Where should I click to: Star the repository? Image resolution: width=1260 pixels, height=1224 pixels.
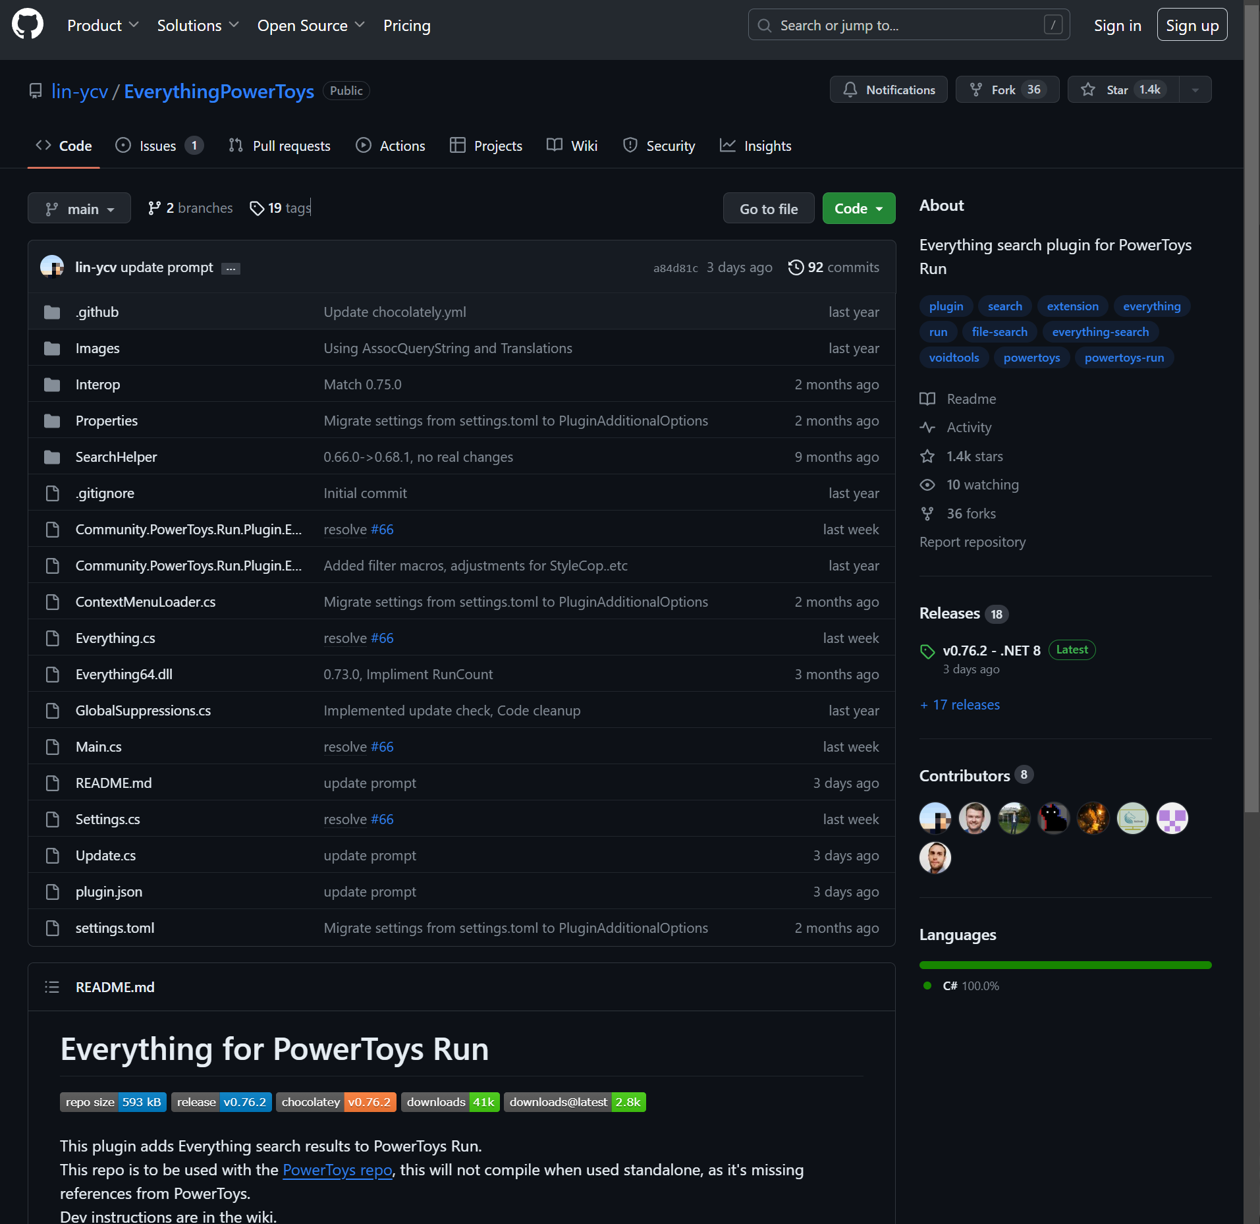1123,90
